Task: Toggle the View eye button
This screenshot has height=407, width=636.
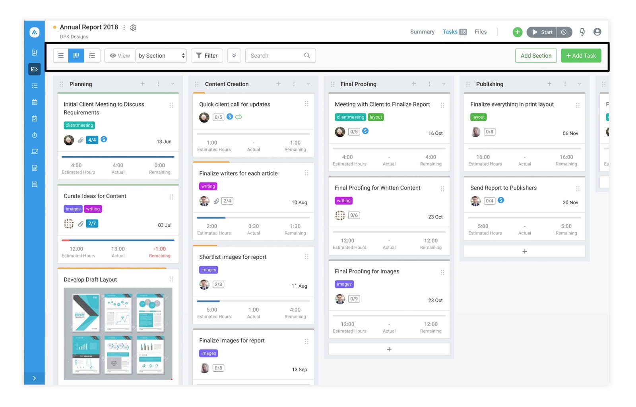Action: [x=120, y=56]
